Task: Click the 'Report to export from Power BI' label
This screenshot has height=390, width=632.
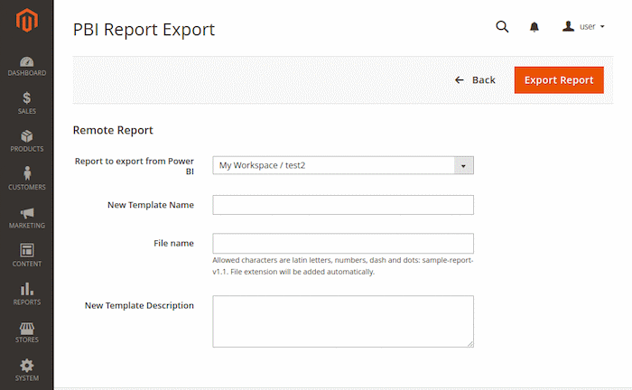Action: 135,166
